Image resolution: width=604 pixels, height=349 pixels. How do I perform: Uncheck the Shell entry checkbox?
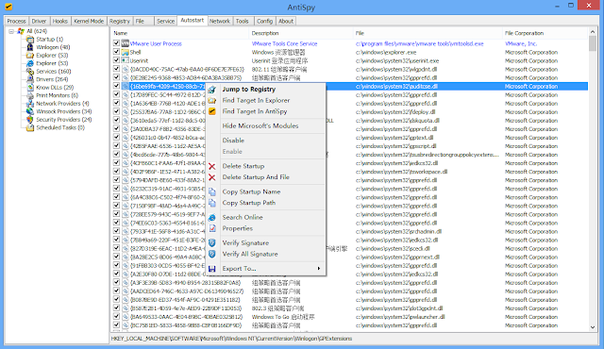[116, 52]
